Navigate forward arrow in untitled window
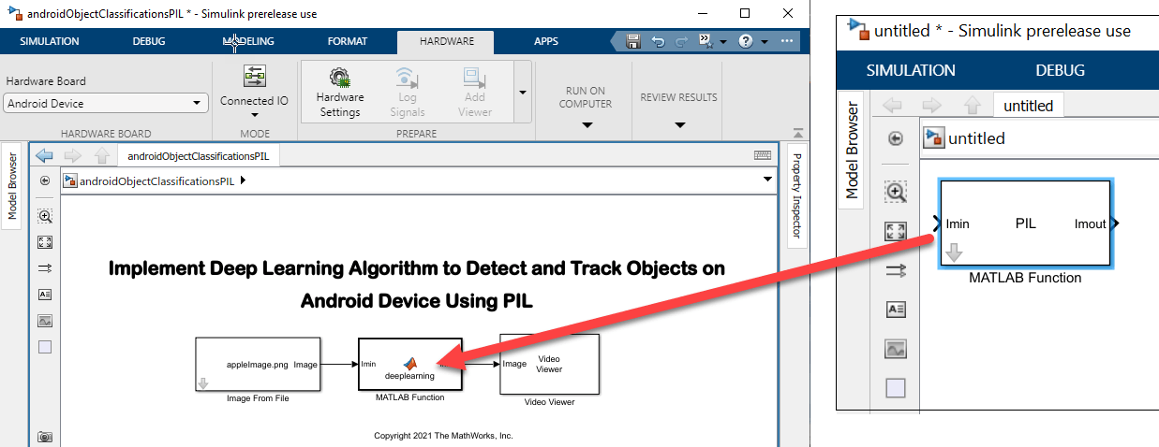Viewport: 1159px width, 447px height. click(931, 106)
